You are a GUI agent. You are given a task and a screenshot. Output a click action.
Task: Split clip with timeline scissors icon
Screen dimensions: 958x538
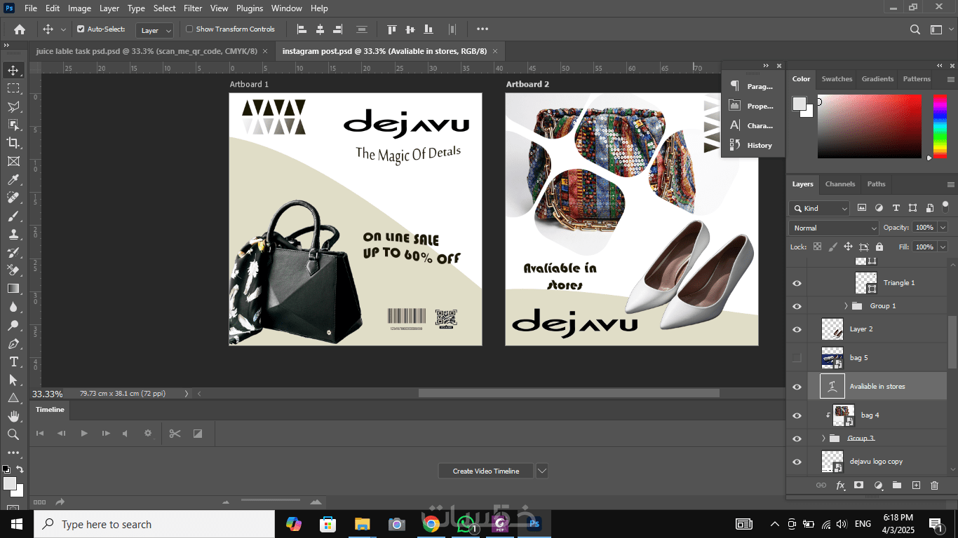coord(175,434)
